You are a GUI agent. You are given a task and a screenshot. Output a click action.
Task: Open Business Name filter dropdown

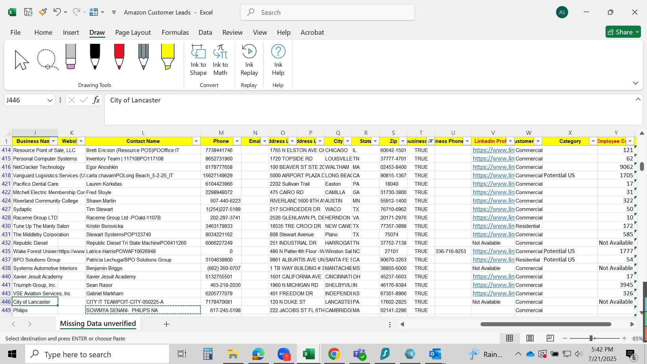point(54,141)
